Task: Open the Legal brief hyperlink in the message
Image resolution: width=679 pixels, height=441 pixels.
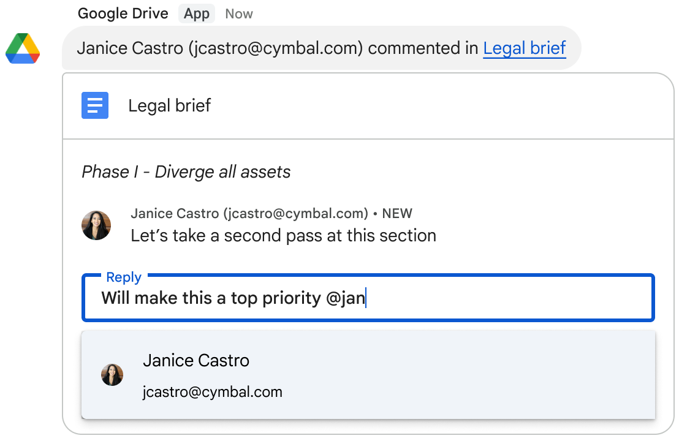Action: click(x=524, y=48)
